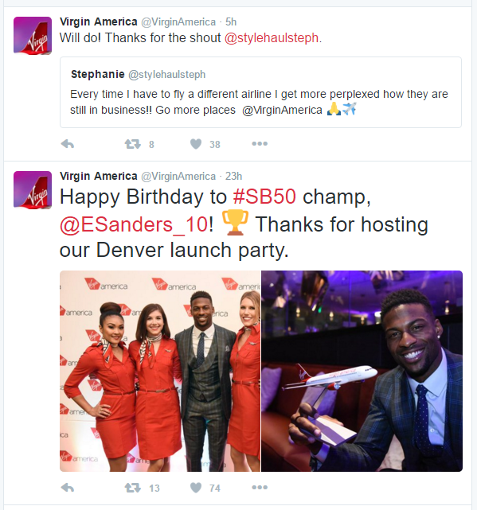Viewport: 477px width, 510px height.
Task: Visit the @ESanders_10 profile mention
Action: (134, 224)
